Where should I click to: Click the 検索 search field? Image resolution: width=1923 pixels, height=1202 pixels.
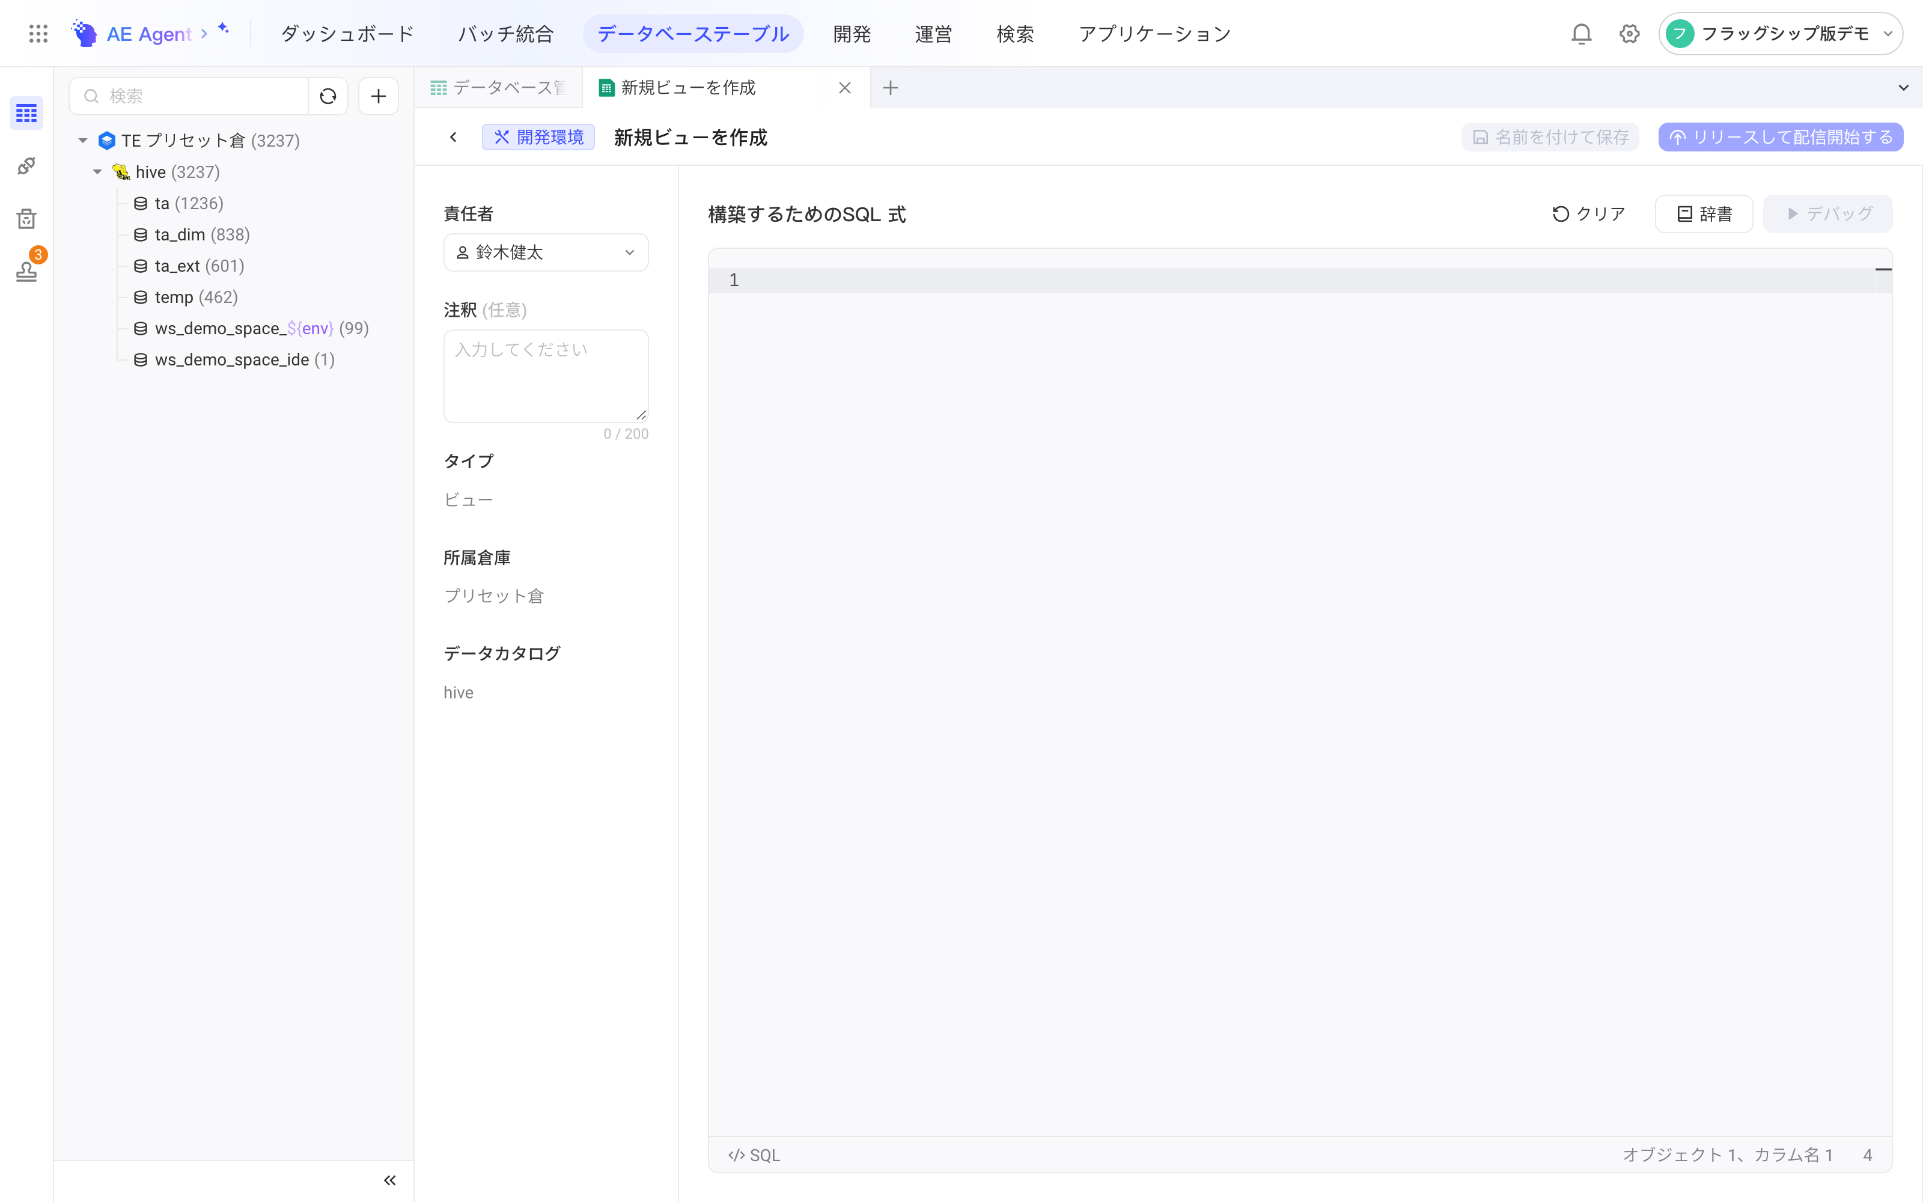(x=189, y=96)
